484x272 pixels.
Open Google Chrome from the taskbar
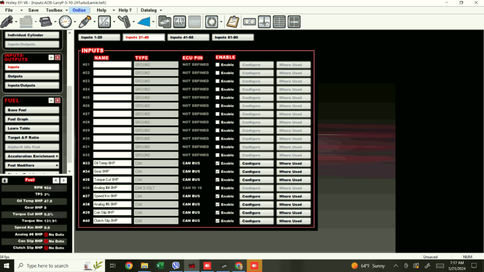pos(129,265)
